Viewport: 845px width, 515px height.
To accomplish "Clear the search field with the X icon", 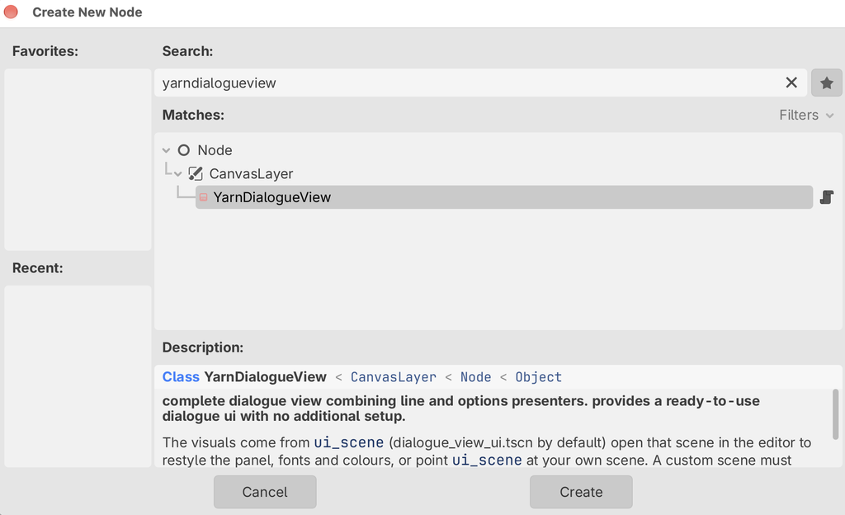I will point(791,83).
